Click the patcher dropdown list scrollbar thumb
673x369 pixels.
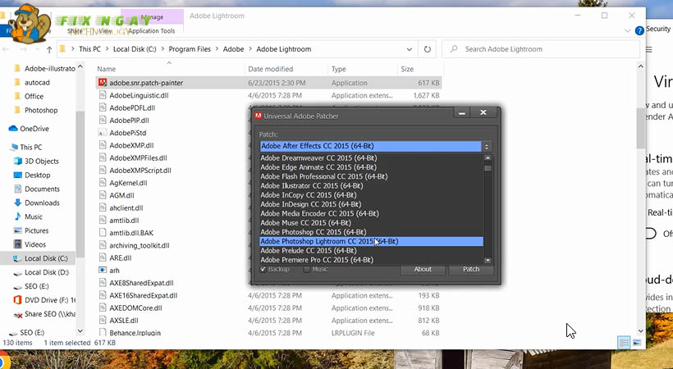pyautogui.click(x=488, y=167)
